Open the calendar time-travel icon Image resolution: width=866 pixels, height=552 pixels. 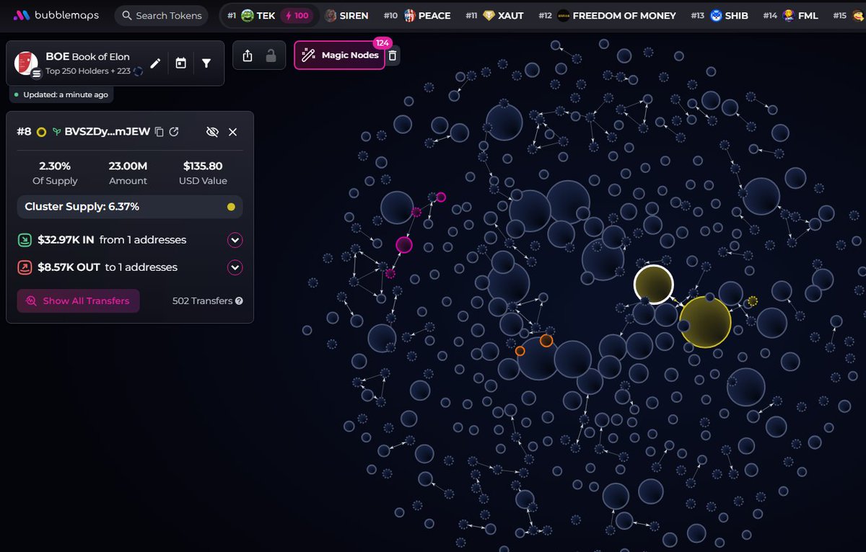pos(180,62)
